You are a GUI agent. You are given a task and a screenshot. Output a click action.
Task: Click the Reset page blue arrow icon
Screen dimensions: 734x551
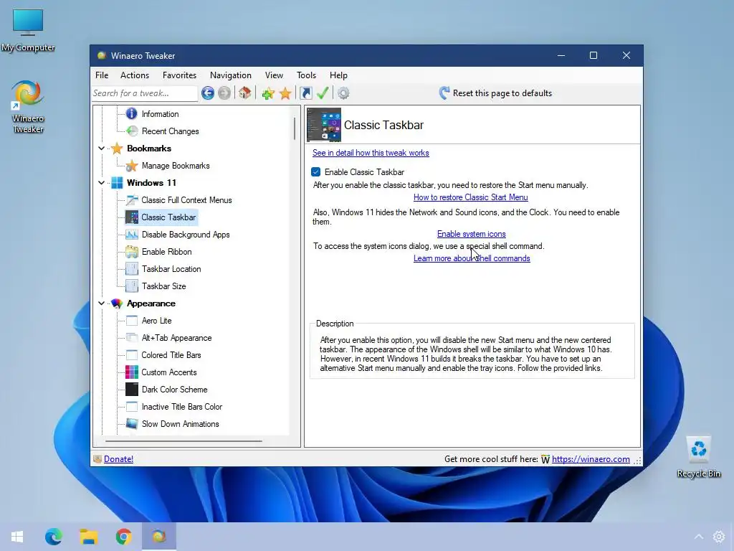click(x=444, y=93)
